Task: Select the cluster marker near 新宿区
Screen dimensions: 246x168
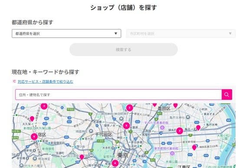Action: (x=34, y=137)
